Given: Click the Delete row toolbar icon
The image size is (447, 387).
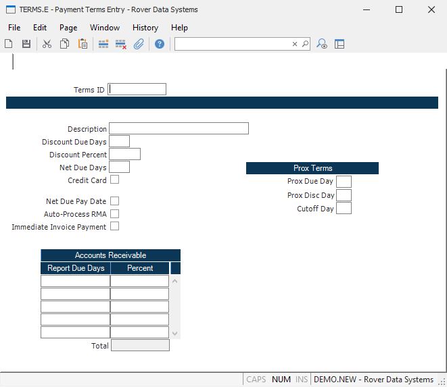Looking at the screenshot, I should (x=121, y=44).
